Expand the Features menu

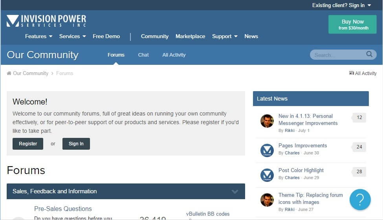(38, 37)
